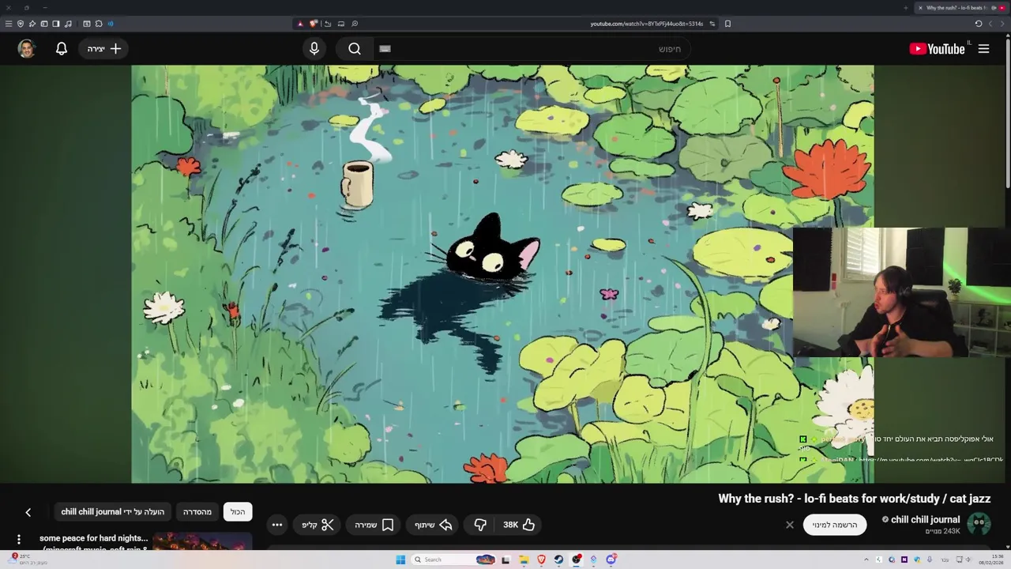Open the taskbar clock showing 13:36
The width and height of the screenshot is (1011, 569).
(991, 560)
